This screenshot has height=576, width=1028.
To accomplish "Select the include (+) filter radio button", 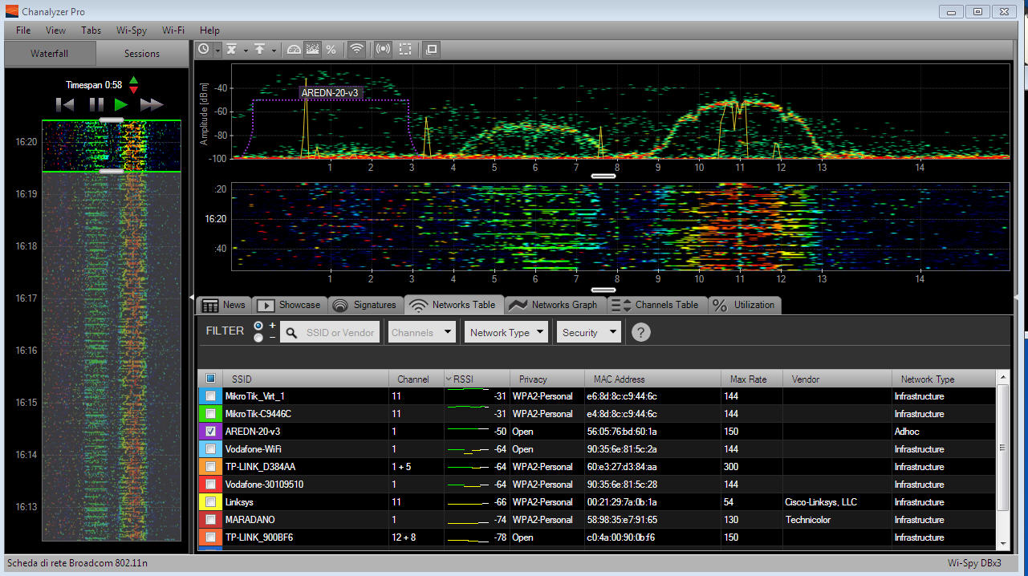I will pyautogui.click(x=258, y=326).
